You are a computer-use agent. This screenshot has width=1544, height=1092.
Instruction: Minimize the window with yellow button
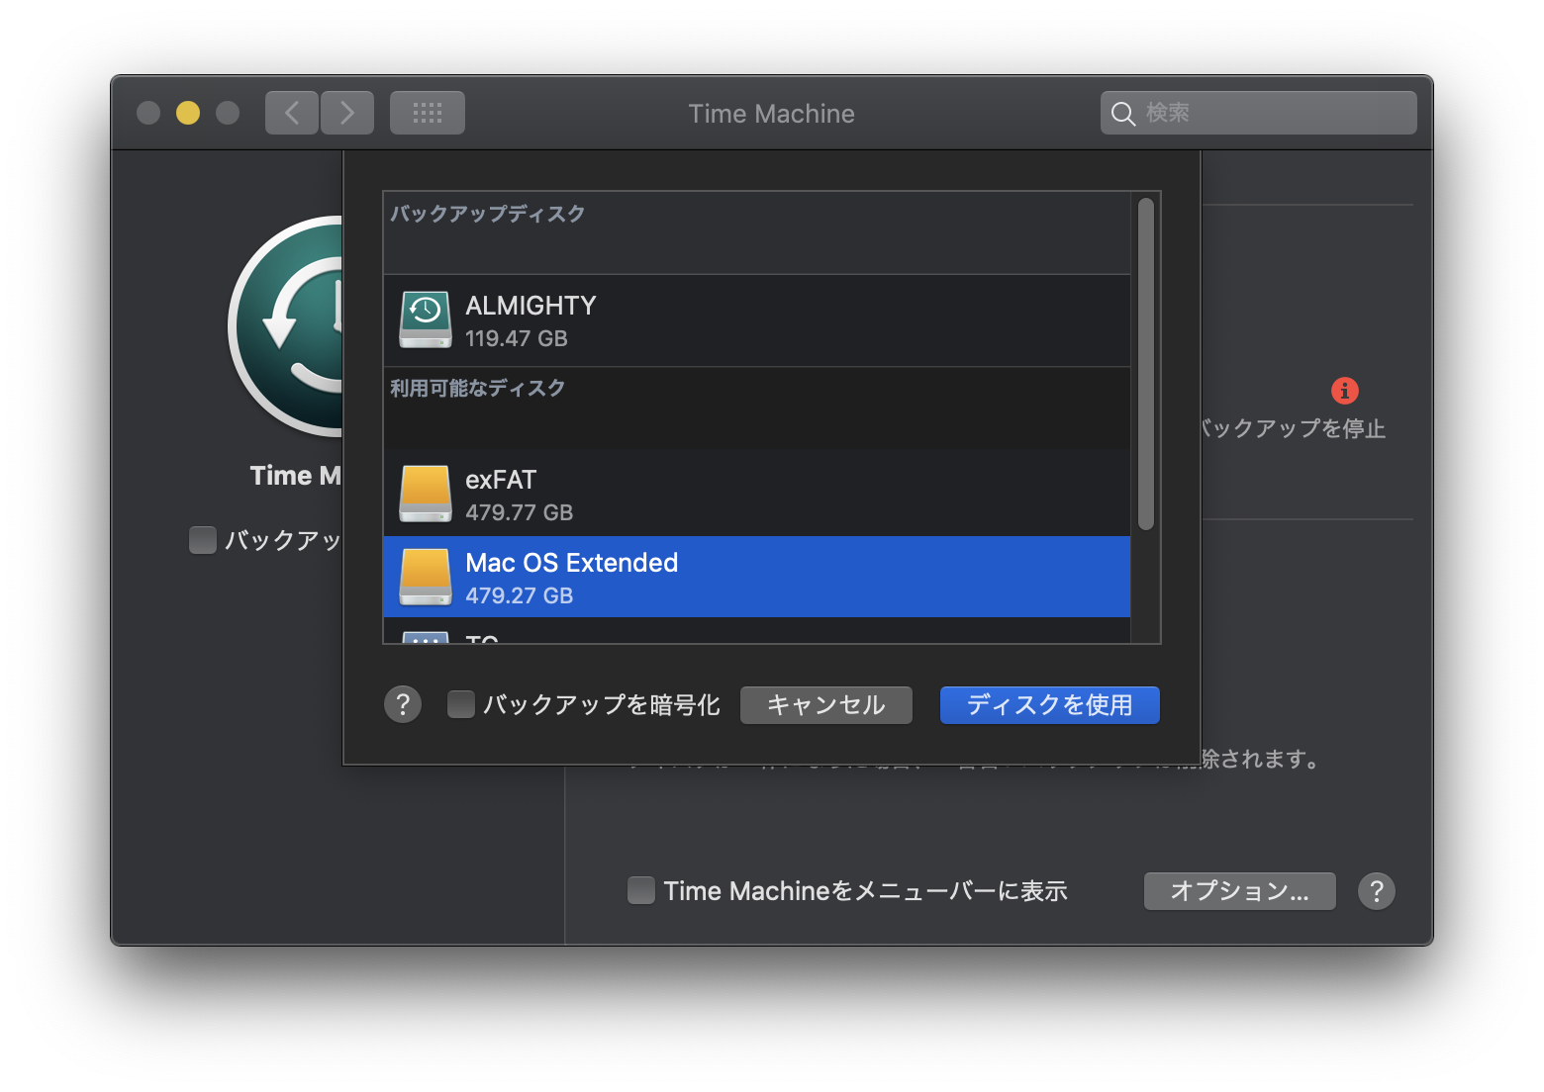[x=188, y=113]
